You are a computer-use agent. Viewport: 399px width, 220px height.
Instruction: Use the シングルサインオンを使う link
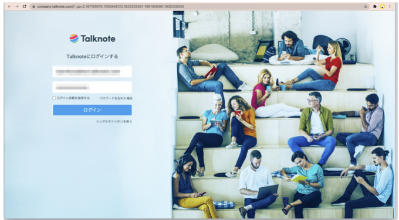[114, 122]
